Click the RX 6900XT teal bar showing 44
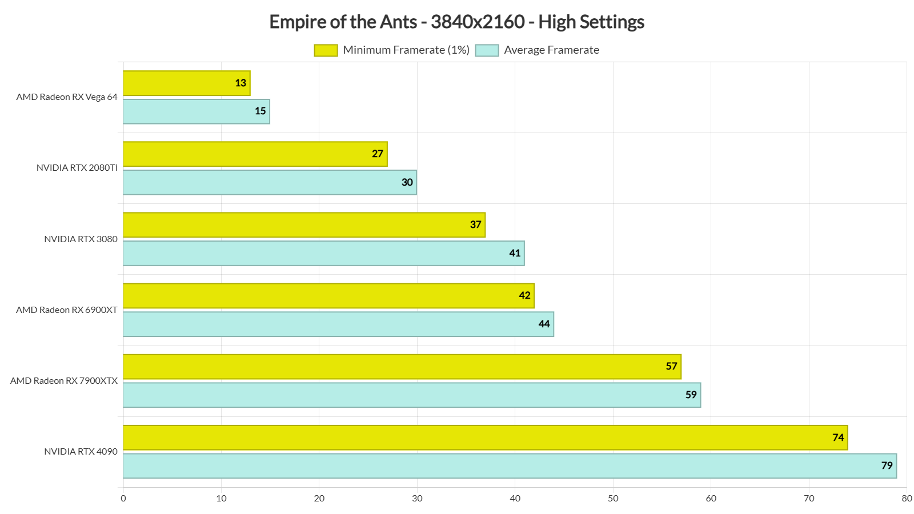 338,324
